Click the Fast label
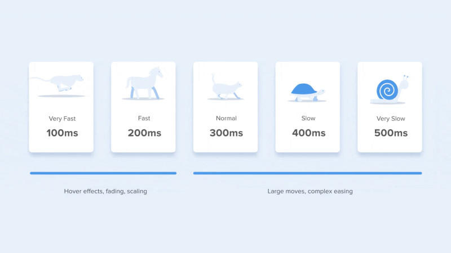This screenshot has height=253, width=451. (x=144, y=118)
